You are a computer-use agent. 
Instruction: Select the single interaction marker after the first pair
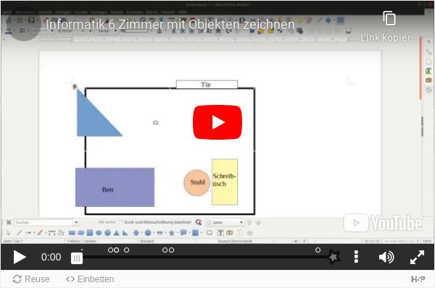coord(126,250)
